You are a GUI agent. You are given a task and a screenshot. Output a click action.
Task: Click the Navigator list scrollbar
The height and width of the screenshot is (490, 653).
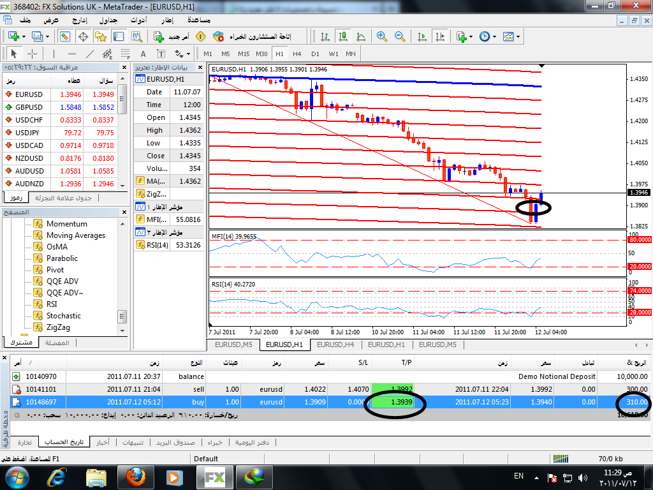click(122, 316)
